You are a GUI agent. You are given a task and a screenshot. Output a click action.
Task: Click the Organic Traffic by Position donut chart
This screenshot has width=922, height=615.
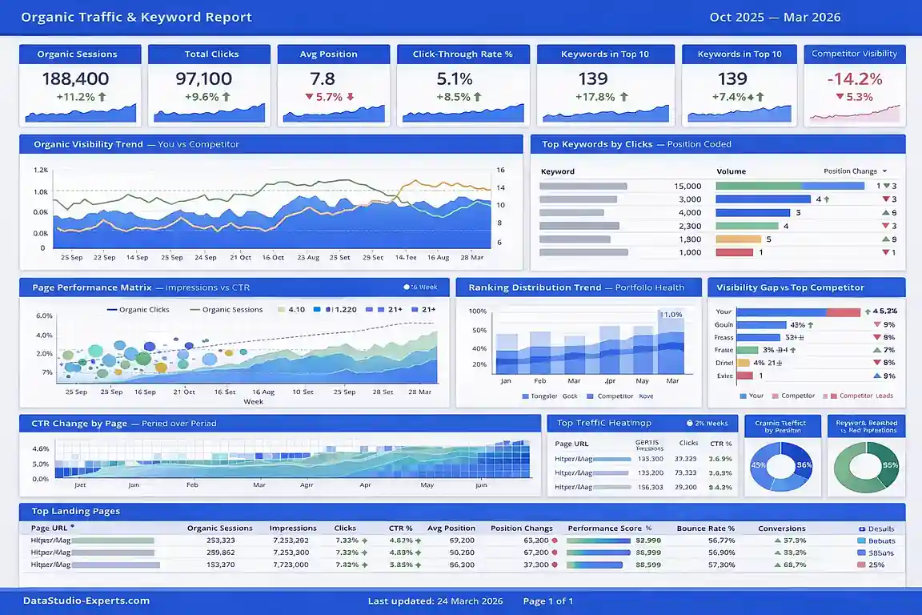pos(782,464)
